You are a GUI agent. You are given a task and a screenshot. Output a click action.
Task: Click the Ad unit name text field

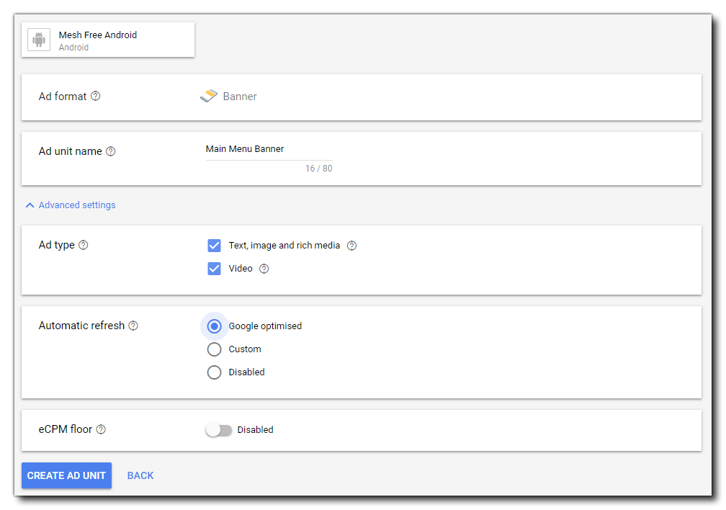(x=269, y=150)
